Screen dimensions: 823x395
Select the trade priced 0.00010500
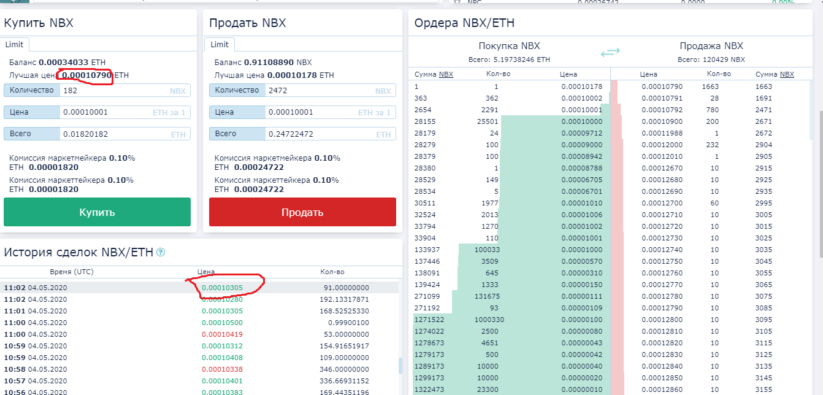click(x=199, y=323)
